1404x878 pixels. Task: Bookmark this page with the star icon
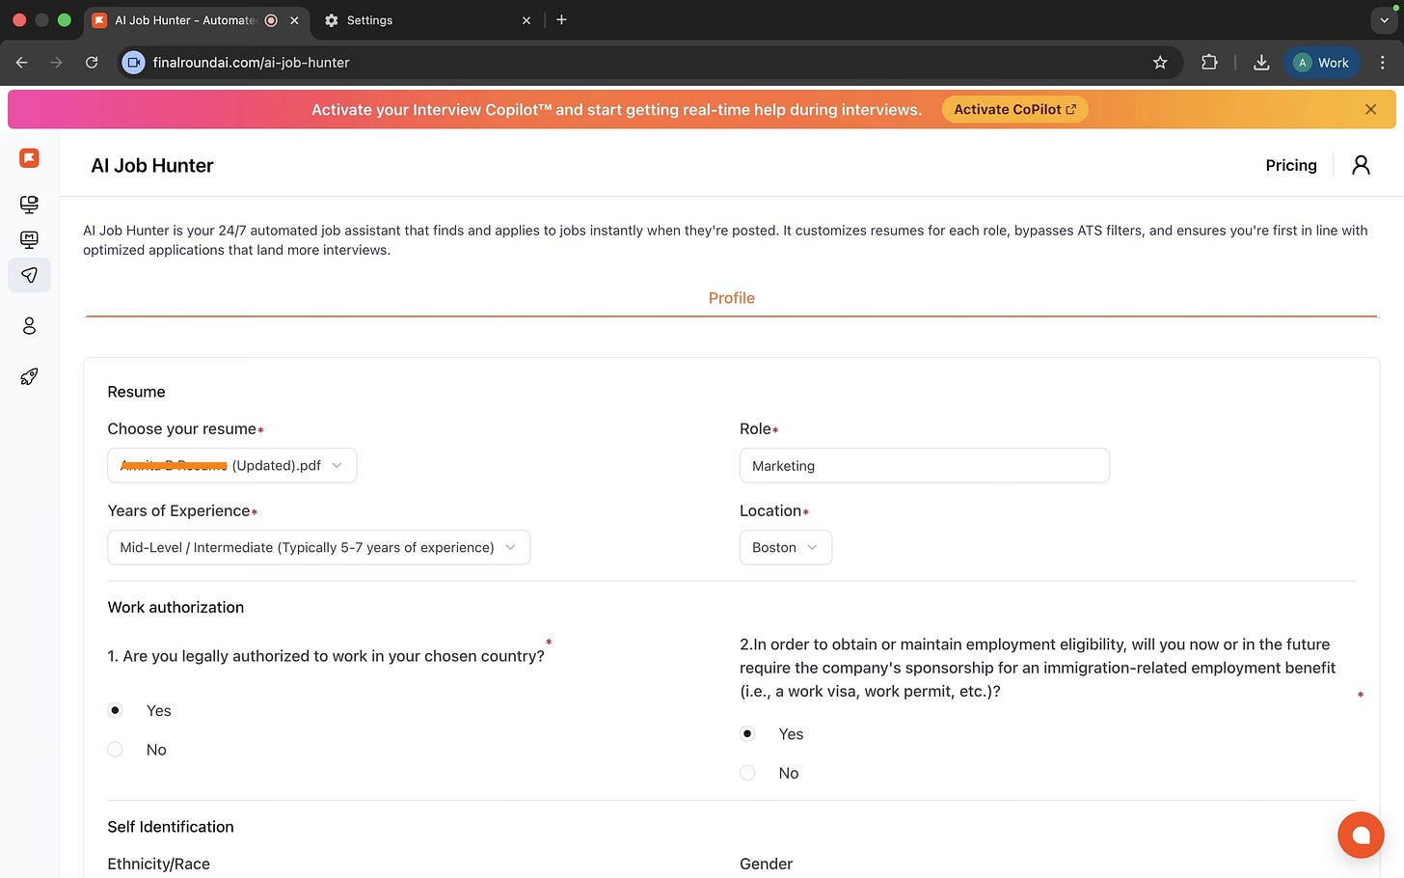point(1160,63)
